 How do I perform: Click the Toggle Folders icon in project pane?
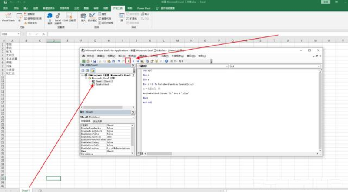pyautogui.click(x=93, y=70)
